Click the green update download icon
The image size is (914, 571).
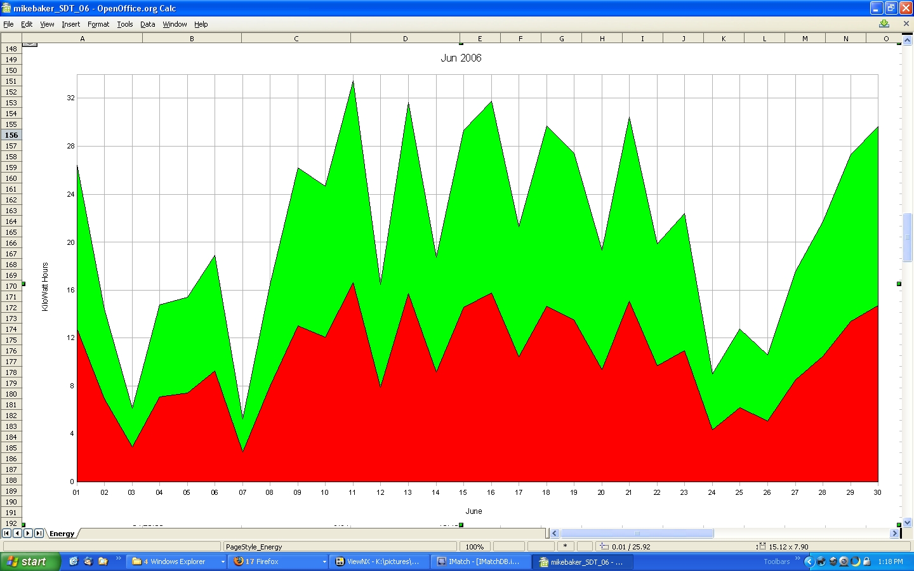click(884, 24)
